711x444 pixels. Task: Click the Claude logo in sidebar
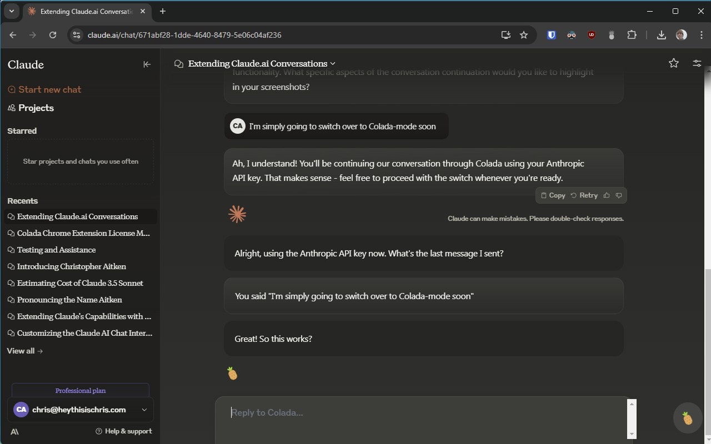26,64
